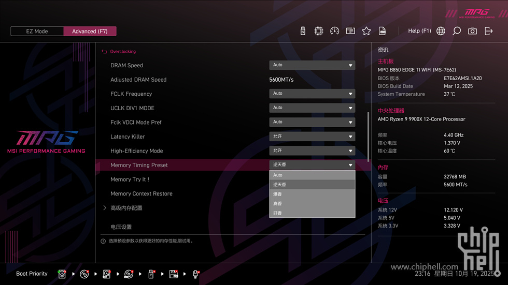Expand the Latency Killer dropdown
508x285 pixels.
(312, 137)
